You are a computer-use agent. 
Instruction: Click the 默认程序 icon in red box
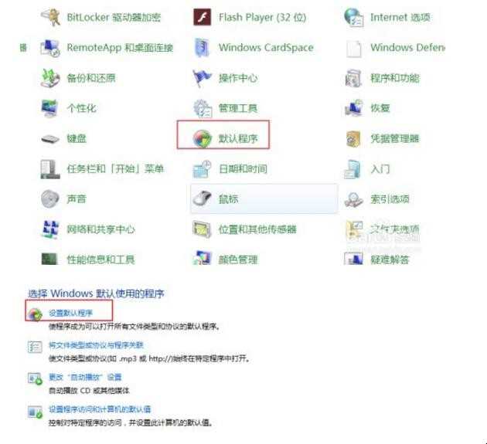[x=203, y=138]
